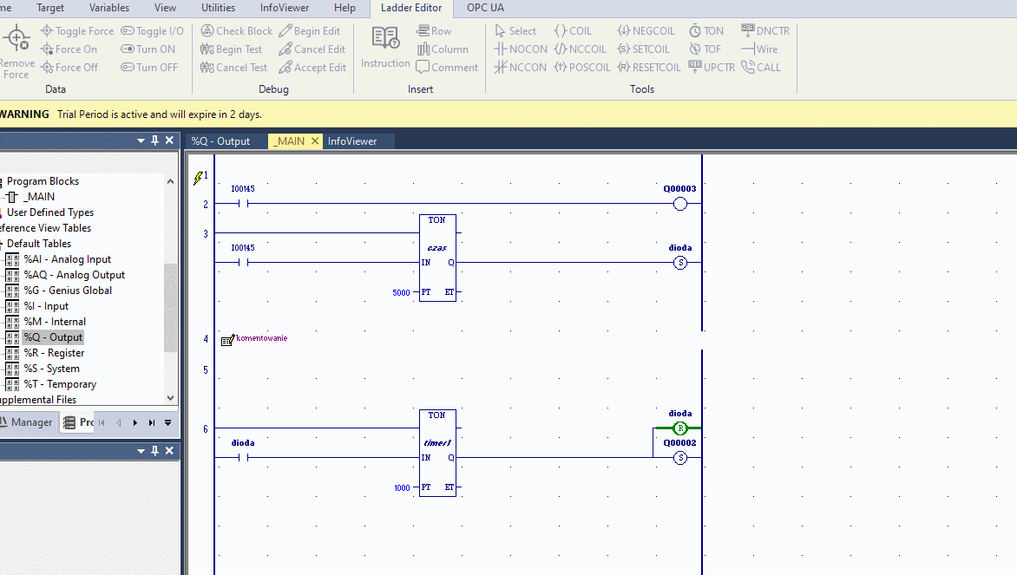This screenshot has width=1017, height=575.
Task: Go to the next navigator tab
Action: point(135,422)
